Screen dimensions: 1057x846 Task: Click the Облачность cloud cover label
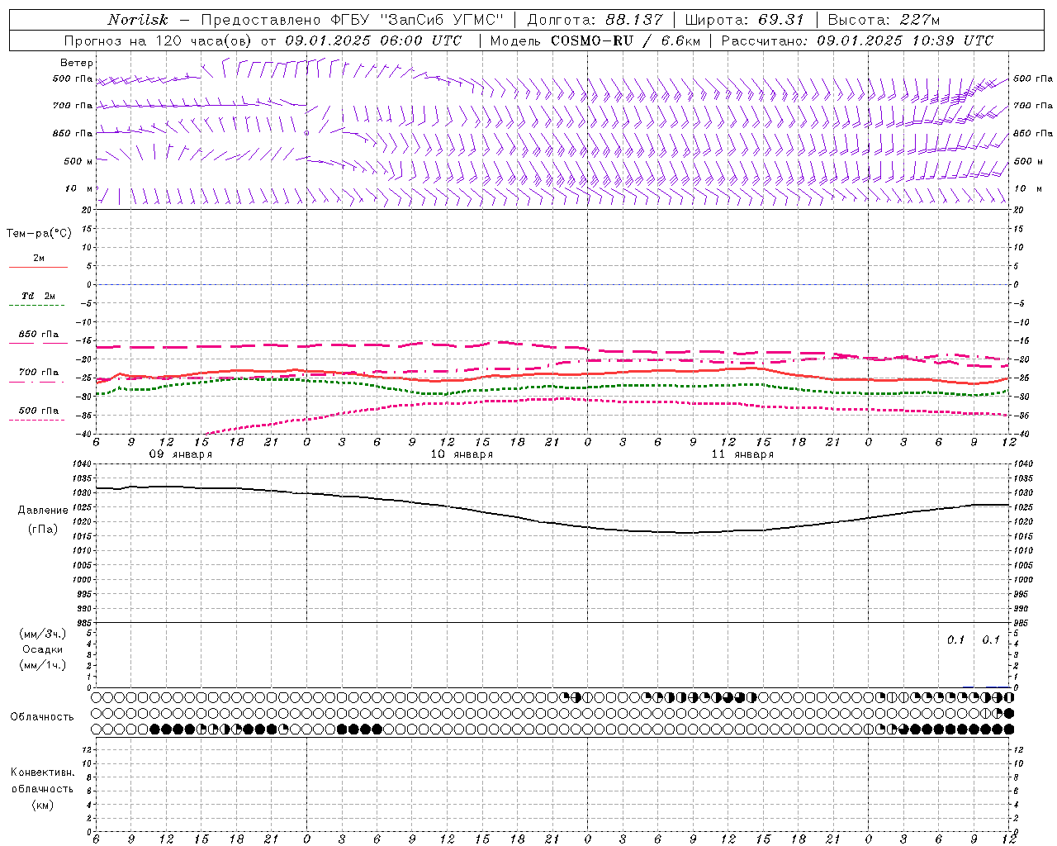[x=41, y=716]
